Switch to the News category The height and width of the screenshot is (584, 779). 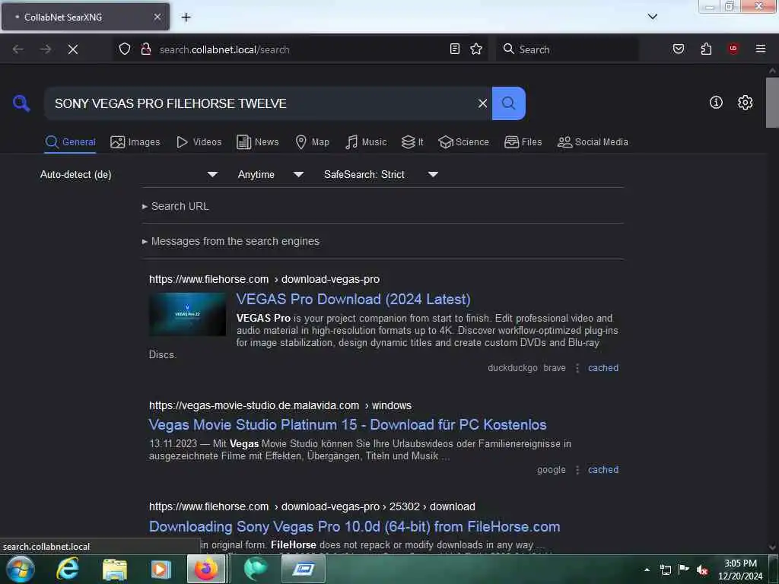257,142
